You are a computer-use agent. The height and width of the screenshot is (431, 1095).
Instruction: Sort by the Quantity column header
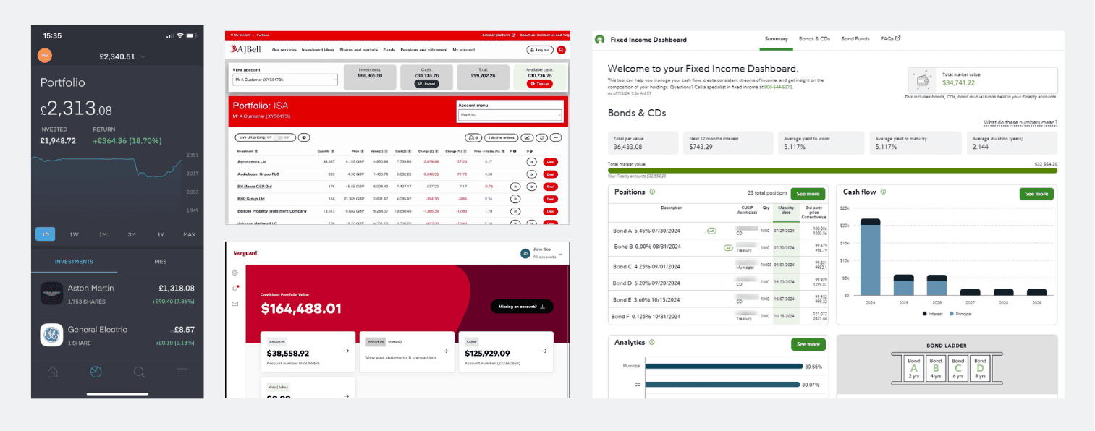pyautogui.click(x=326, y=151)
